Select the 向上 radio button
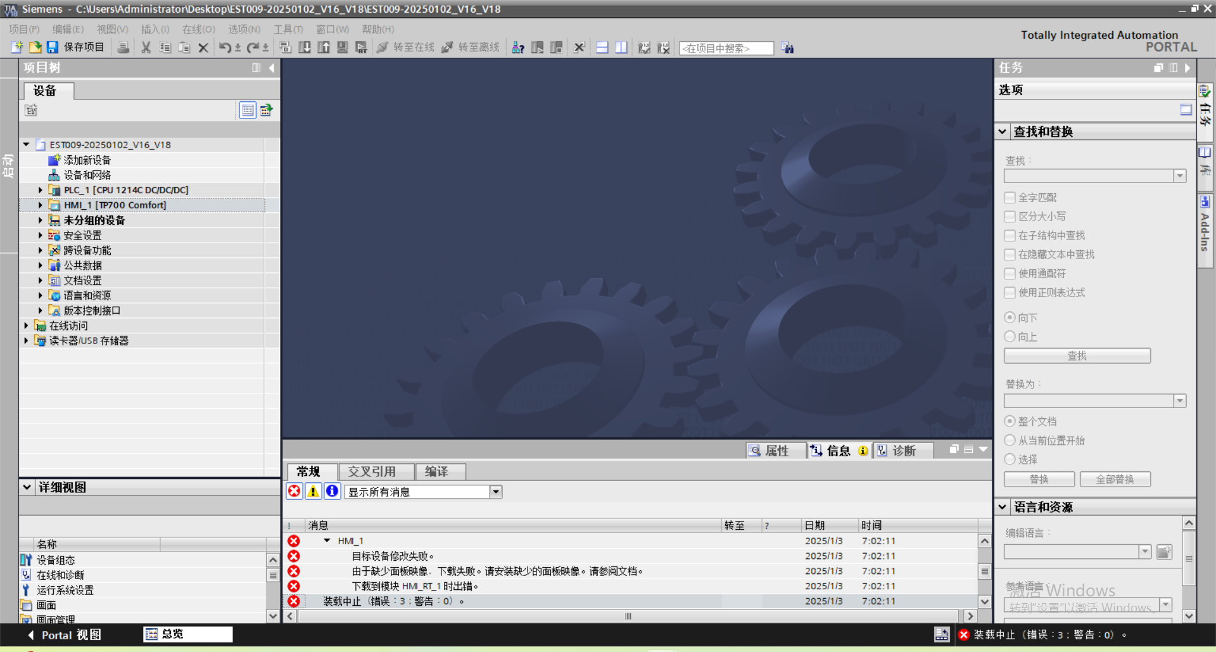Screen dimensions: 1216x652 1010,336
